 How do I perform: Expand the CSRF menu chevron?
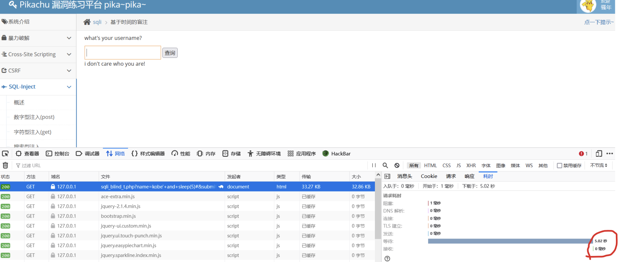(69, 70)
